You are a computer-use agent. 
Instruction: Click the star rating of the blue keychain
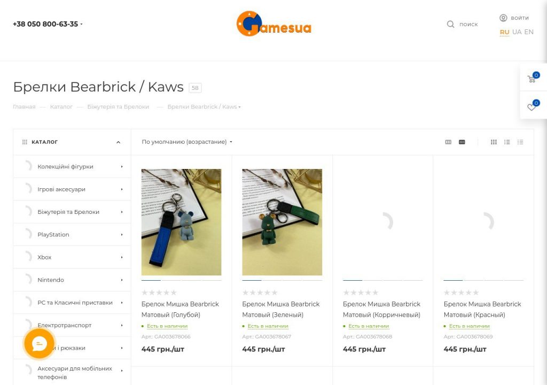tap(159, 292)
